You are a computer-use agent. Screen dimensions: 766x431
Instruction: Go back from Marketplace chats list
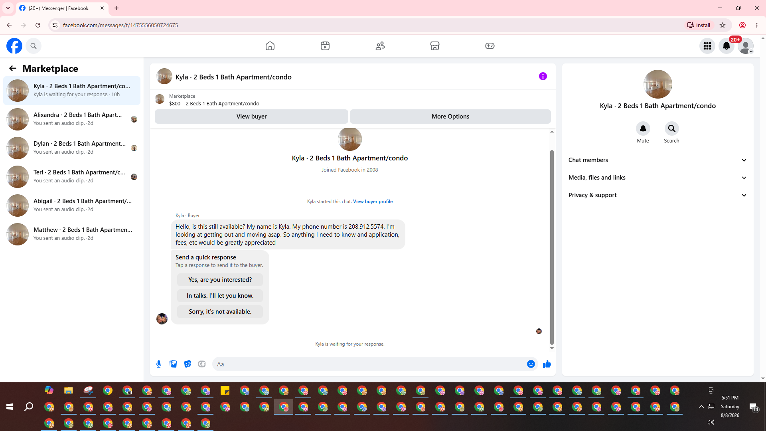13,68
